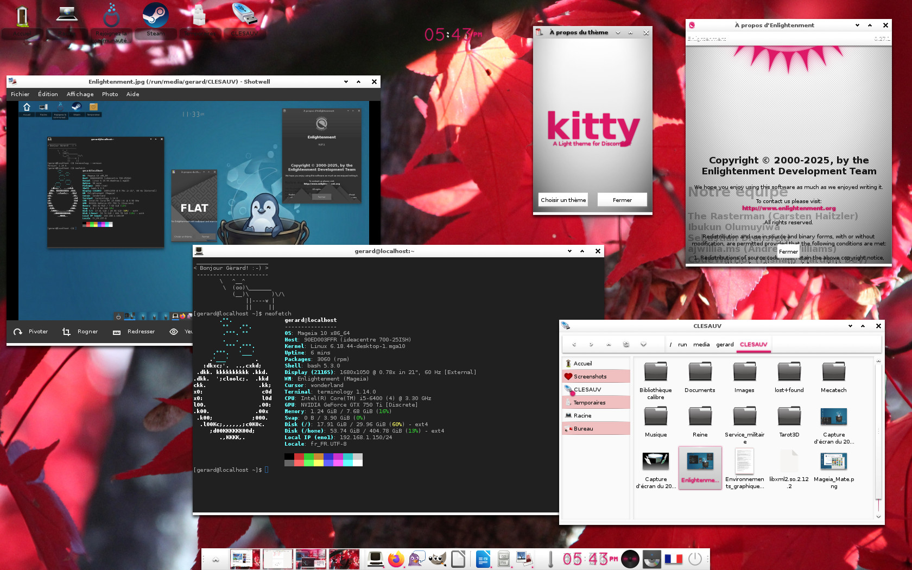
Task: Open Shotwell photo launcher in the shelf
Action: coord(524,559)
